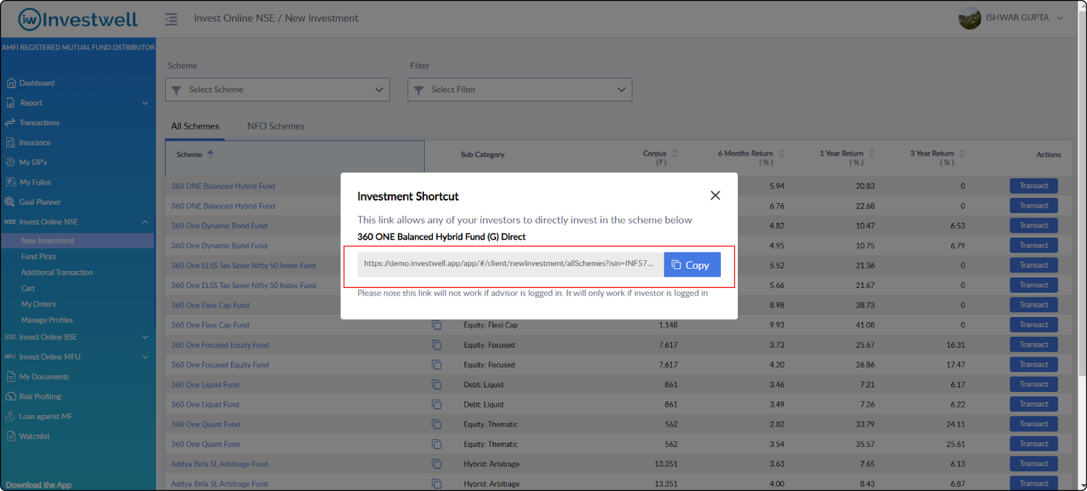Go to Insurance in the sidebar

point(35,143)
